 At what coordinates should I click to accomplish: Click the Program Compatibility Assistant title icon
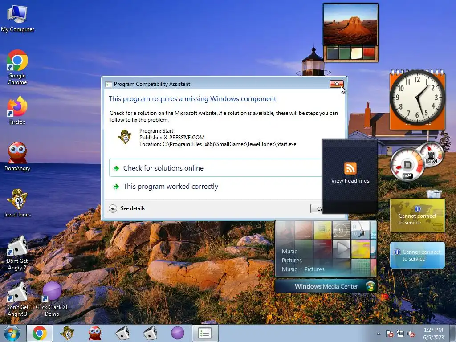tap(109, 84)
